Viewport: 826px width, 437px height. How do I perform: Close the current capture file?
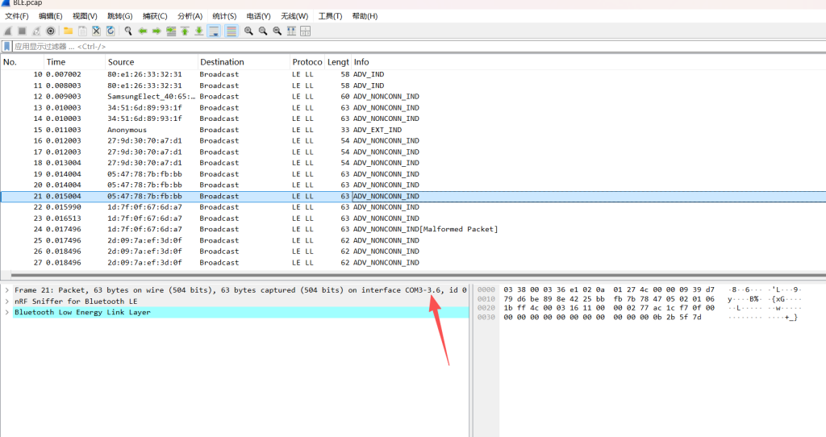pyautogui.click(x=96, y=31)
